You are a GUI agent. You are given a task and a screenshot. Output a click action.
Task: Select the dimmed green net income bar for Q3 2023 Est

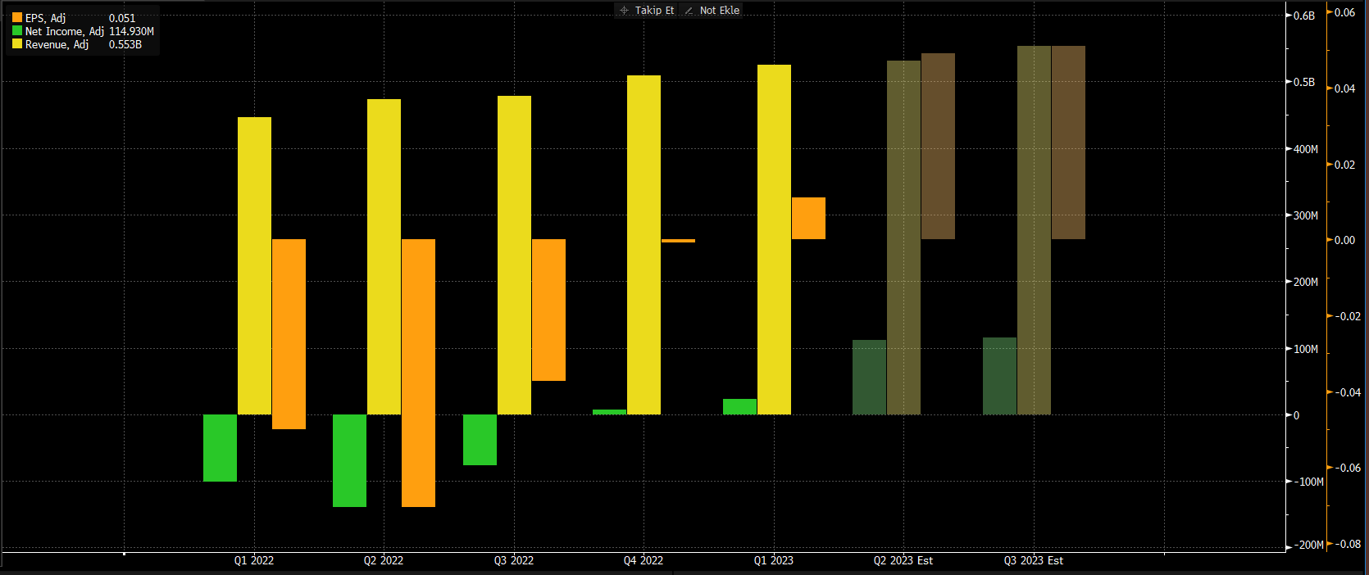tap(999, 376)
